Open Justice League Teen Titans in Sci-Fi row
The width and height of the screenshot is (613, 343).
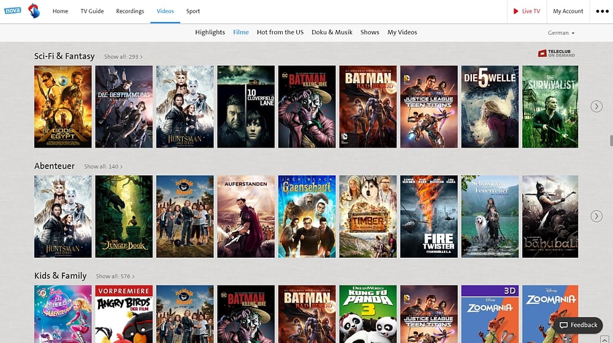click(x=429, y=107)
